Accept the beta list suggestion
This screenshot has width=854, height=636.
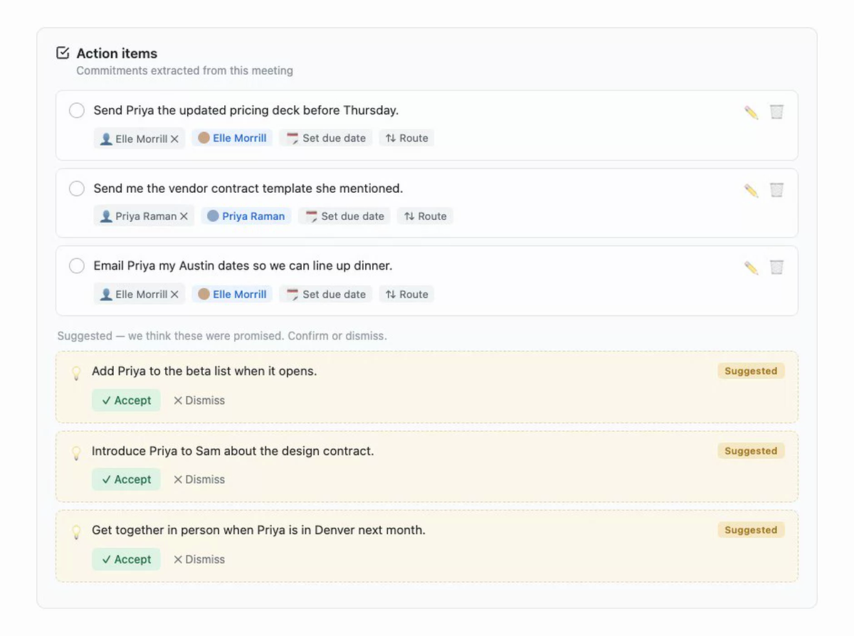(x=126, y=401)
